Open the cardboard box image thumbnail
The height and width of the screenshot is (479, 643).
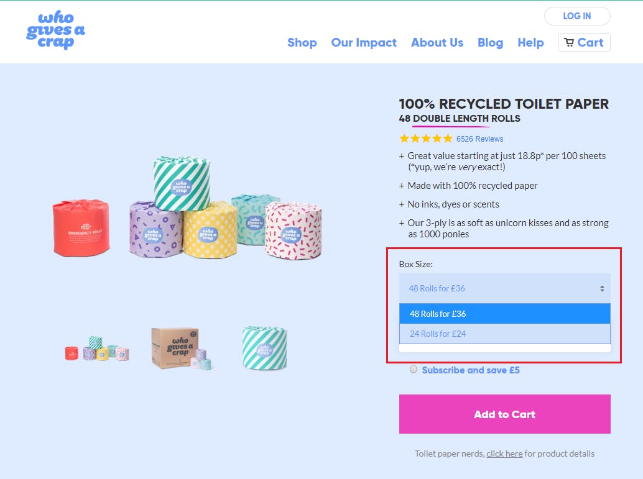pyautogui.click(x=181, y=348)
